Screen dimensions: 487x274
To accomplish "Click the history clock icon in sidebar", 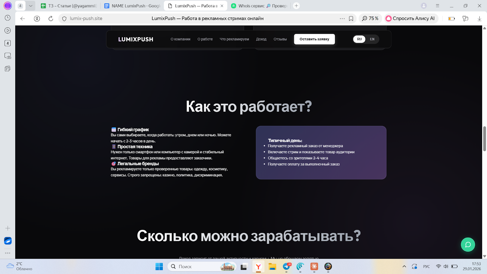I will point(8,18).
